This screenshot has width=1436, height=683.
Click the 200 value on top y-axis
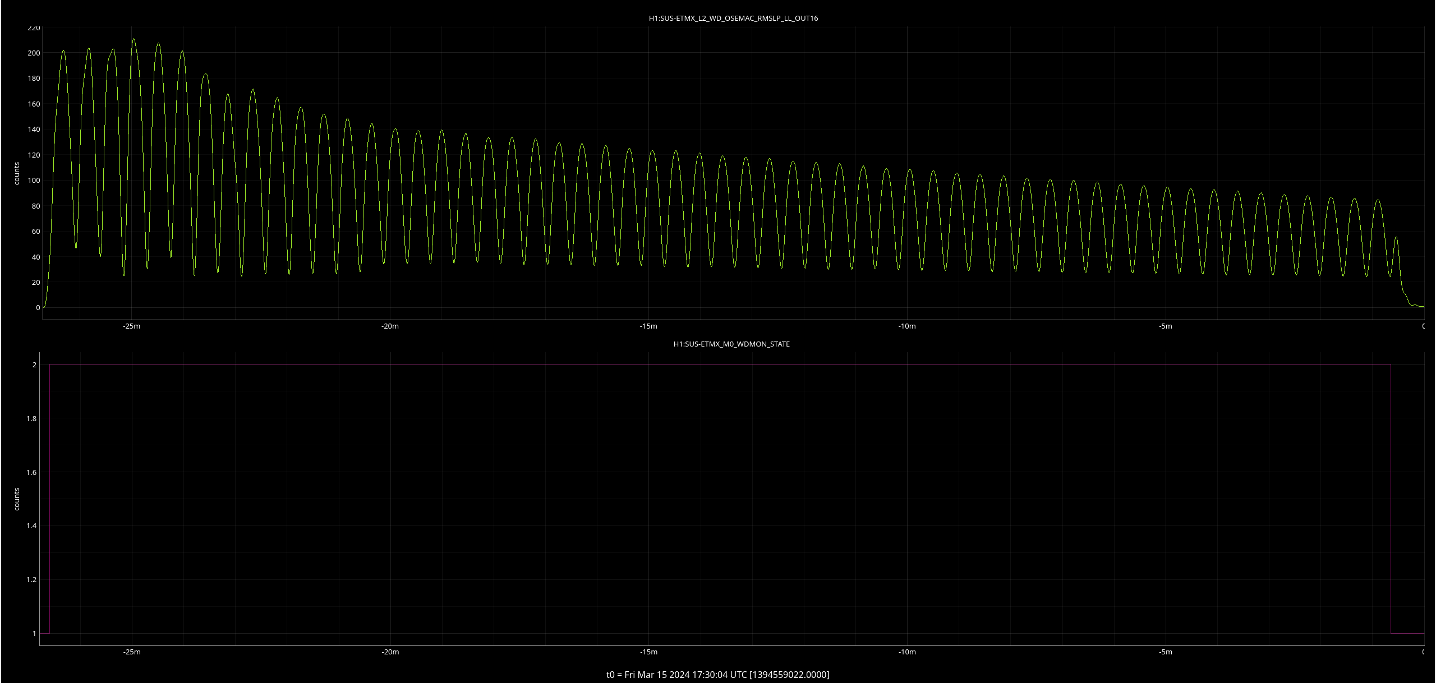34,53
